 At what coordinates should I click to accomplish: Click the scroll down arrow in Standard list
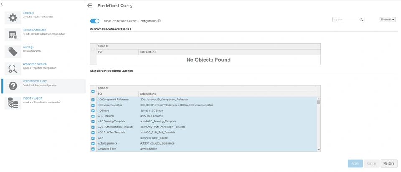click(x=319, y=150)
